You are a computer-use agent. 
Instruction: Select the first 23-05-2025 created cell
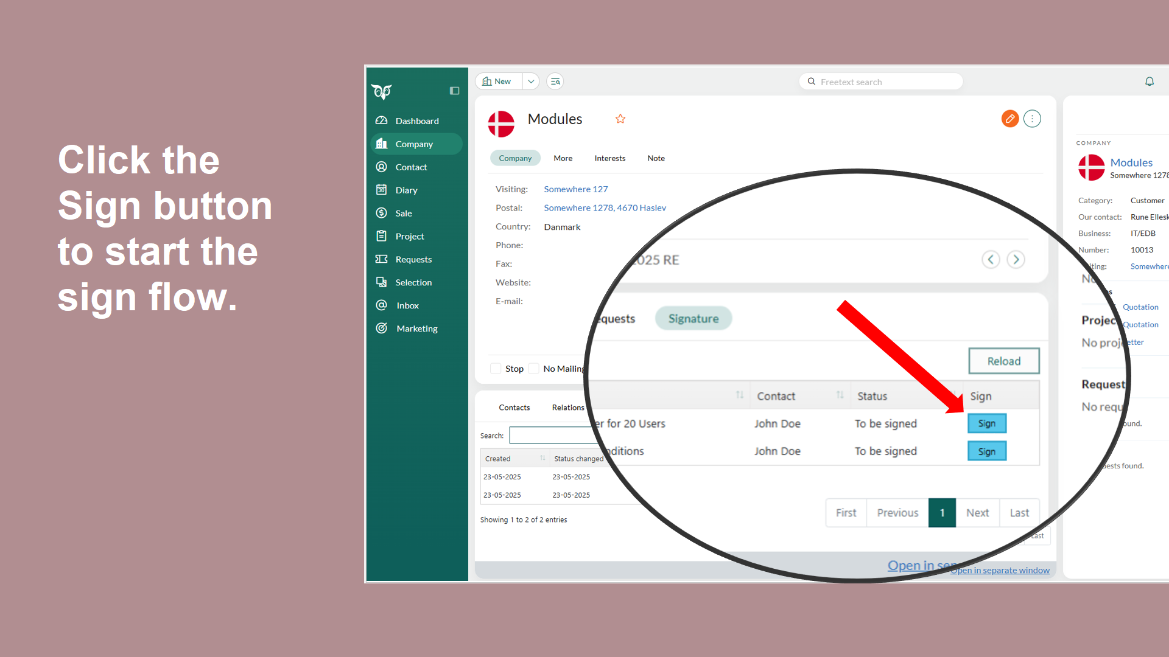pos(502,477)
